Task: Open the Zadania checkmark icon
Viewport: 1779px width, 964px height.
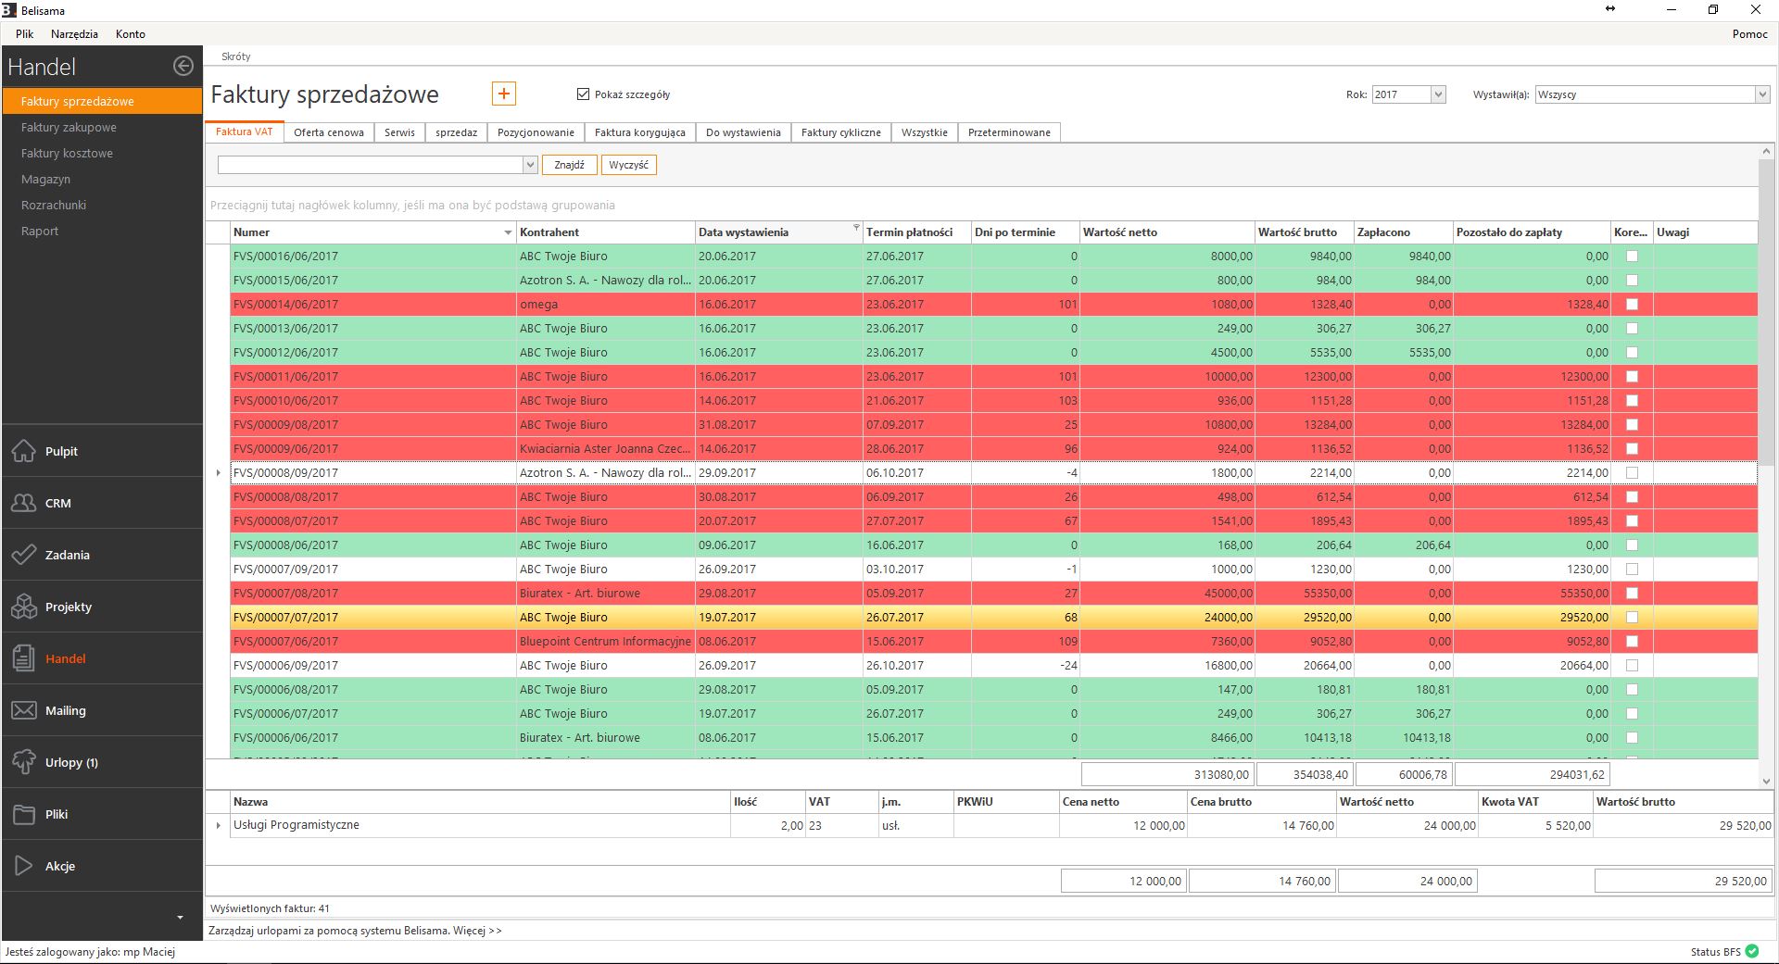Action: point(24,555)
